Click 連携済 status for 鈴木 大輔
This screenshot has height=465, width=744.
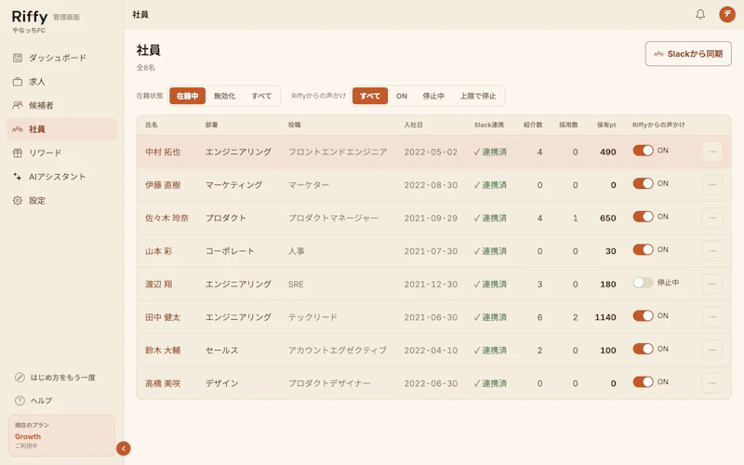[x=490, y=351]
